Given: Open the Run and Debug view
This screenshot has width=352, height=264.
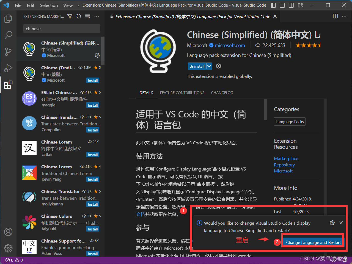Looking at the screenshot, I should pos(8,68).
